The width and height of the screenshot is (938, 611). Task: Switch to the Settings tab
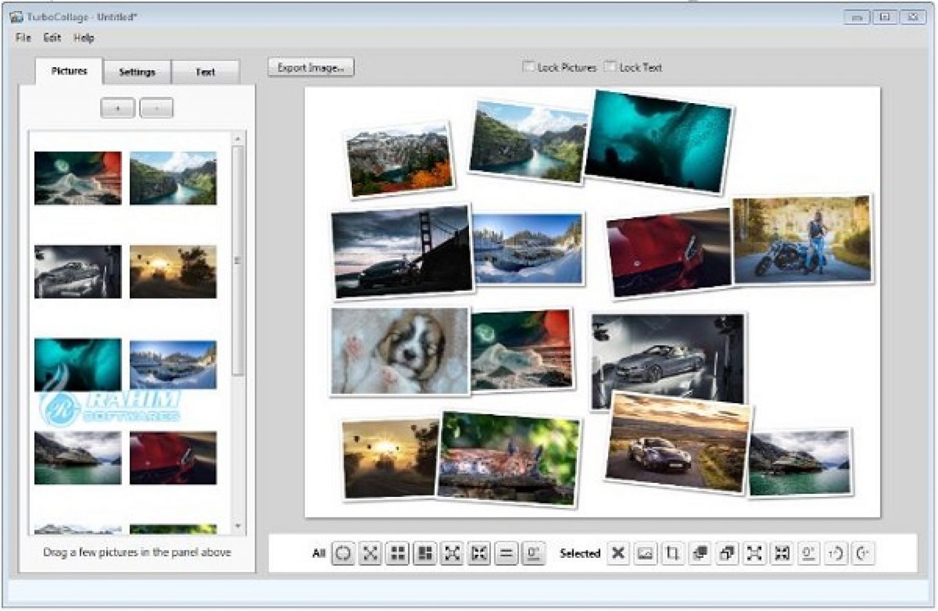point(137,72)
